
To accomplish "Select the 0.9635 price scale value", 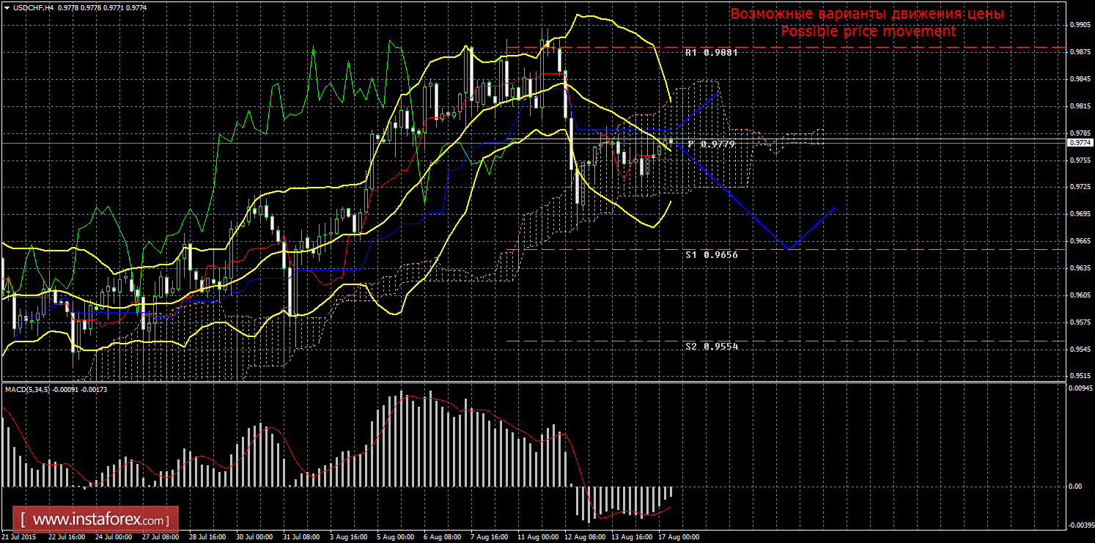I will (x=1080, y=268).
